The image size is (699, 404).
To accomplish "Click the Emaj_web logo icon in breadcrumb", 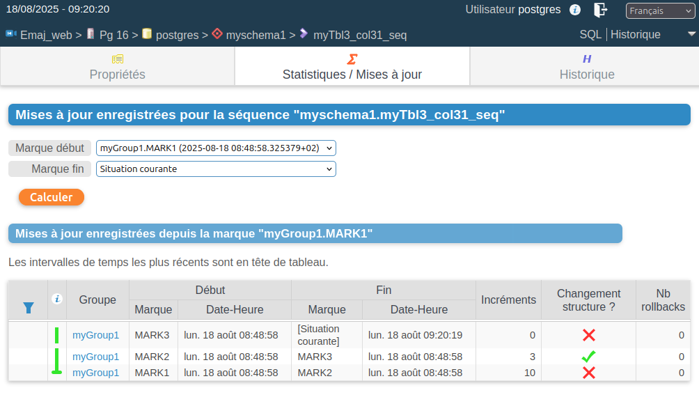I will click(11, 34).
